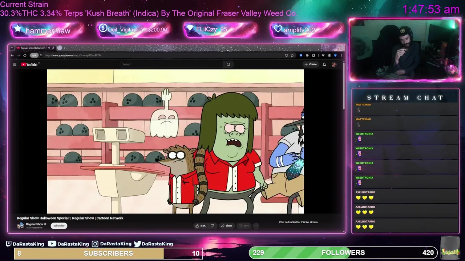Reload the page with the refresh icon
The image size is (465, 261).
coord(25,55)
